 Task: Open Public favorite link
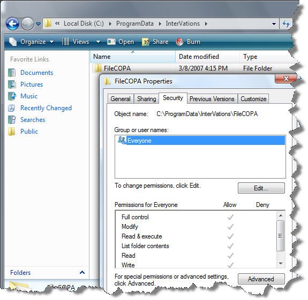click(x=29, y=132)
